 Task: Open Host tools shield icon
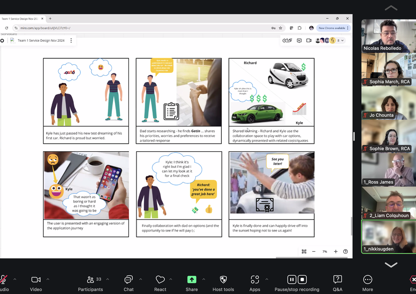(x=223, y=280)
